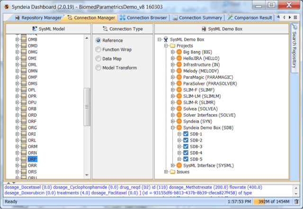The image size is (303, 209).
Task: Click the ParaSolver project icon
Action: pyautogui.click(x=179, y=83)
